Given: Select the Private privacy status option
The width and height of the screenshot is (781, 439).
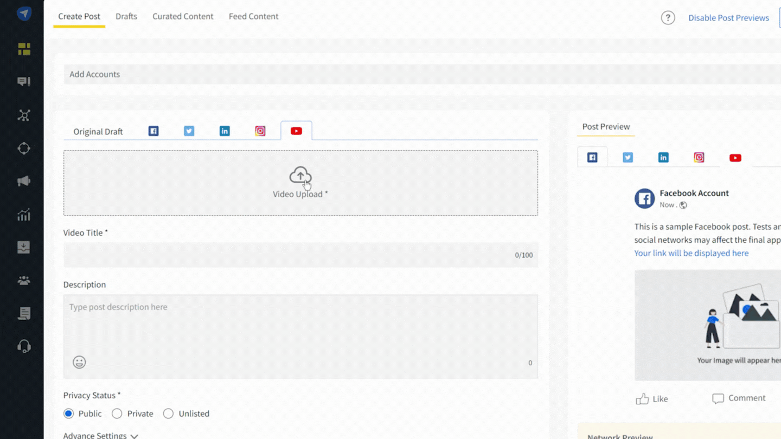Looking at the screenshot, I should 117,413.
